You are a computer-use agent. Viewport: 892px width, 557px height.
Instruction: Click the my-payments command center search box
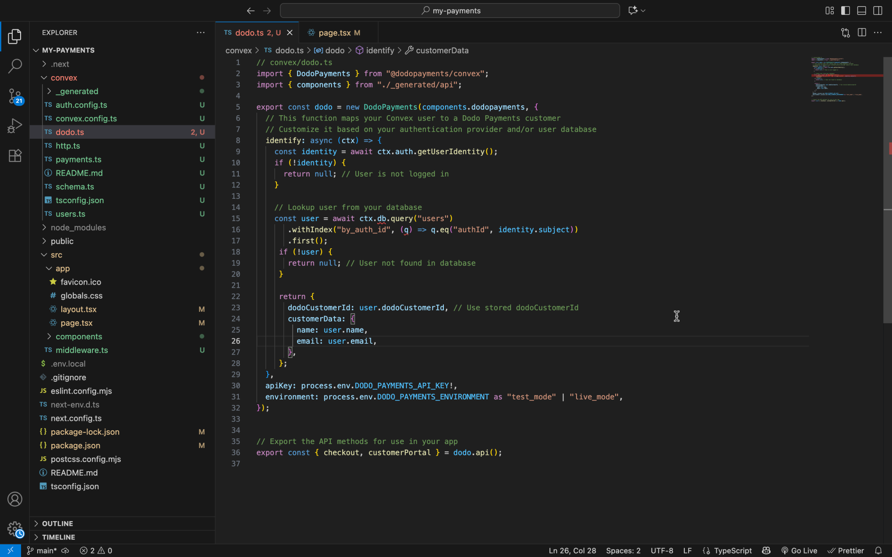pyautogui.click(x=450, y=11)
